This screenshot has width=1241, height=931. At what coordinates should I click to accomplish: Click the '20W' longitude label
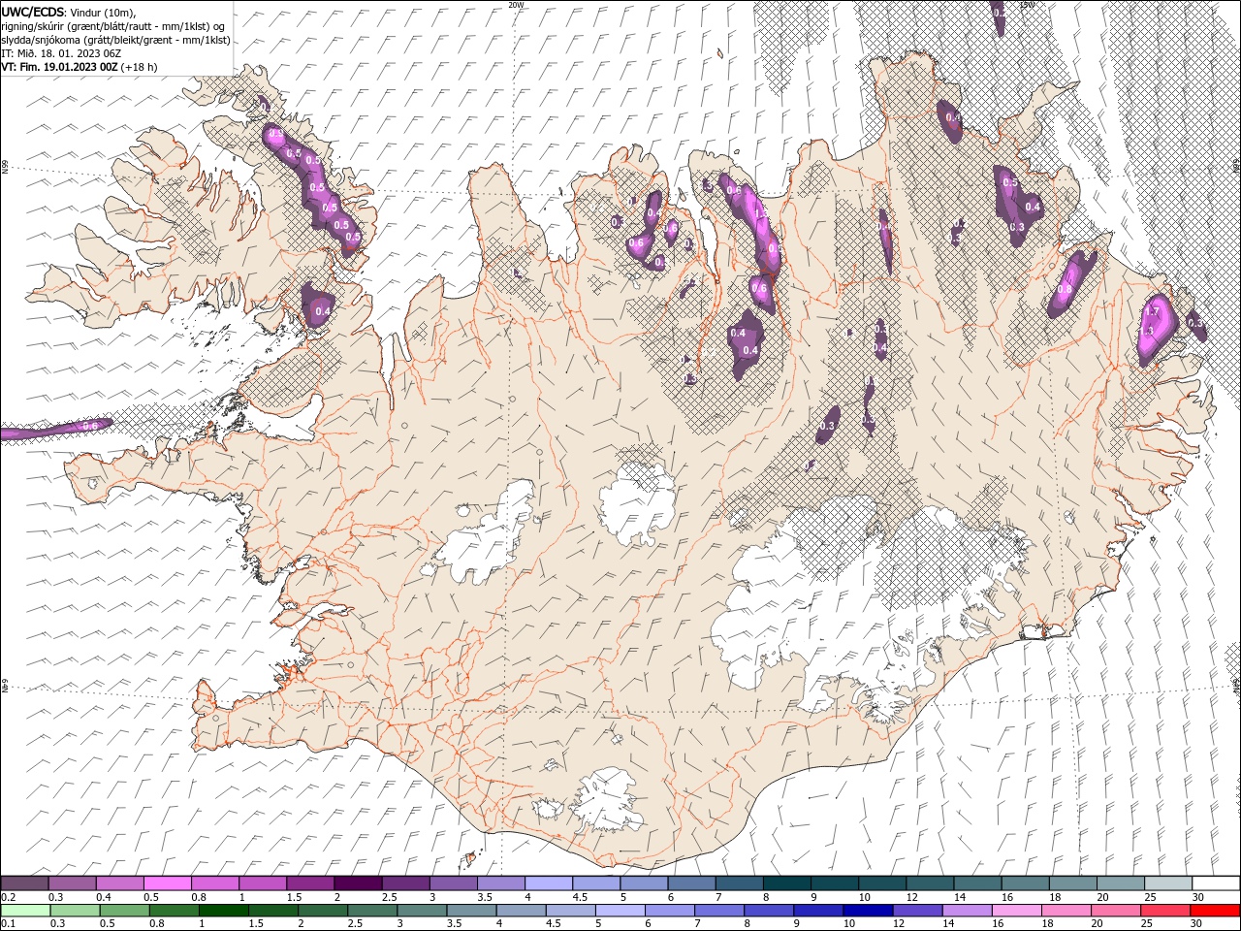coord(516,5)
